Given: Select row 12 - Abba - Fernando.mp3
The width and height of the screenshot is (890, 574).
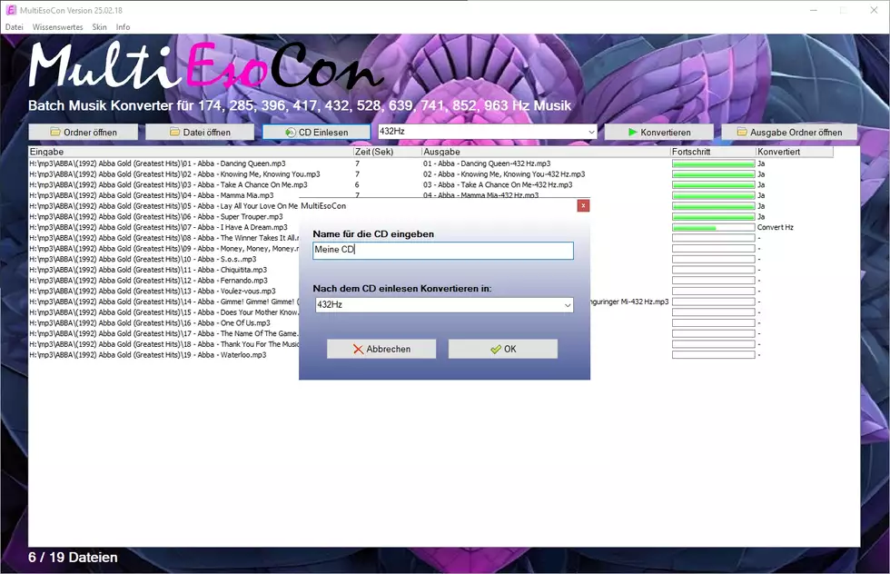Looking at the screenshot, I should pos(148,281).
